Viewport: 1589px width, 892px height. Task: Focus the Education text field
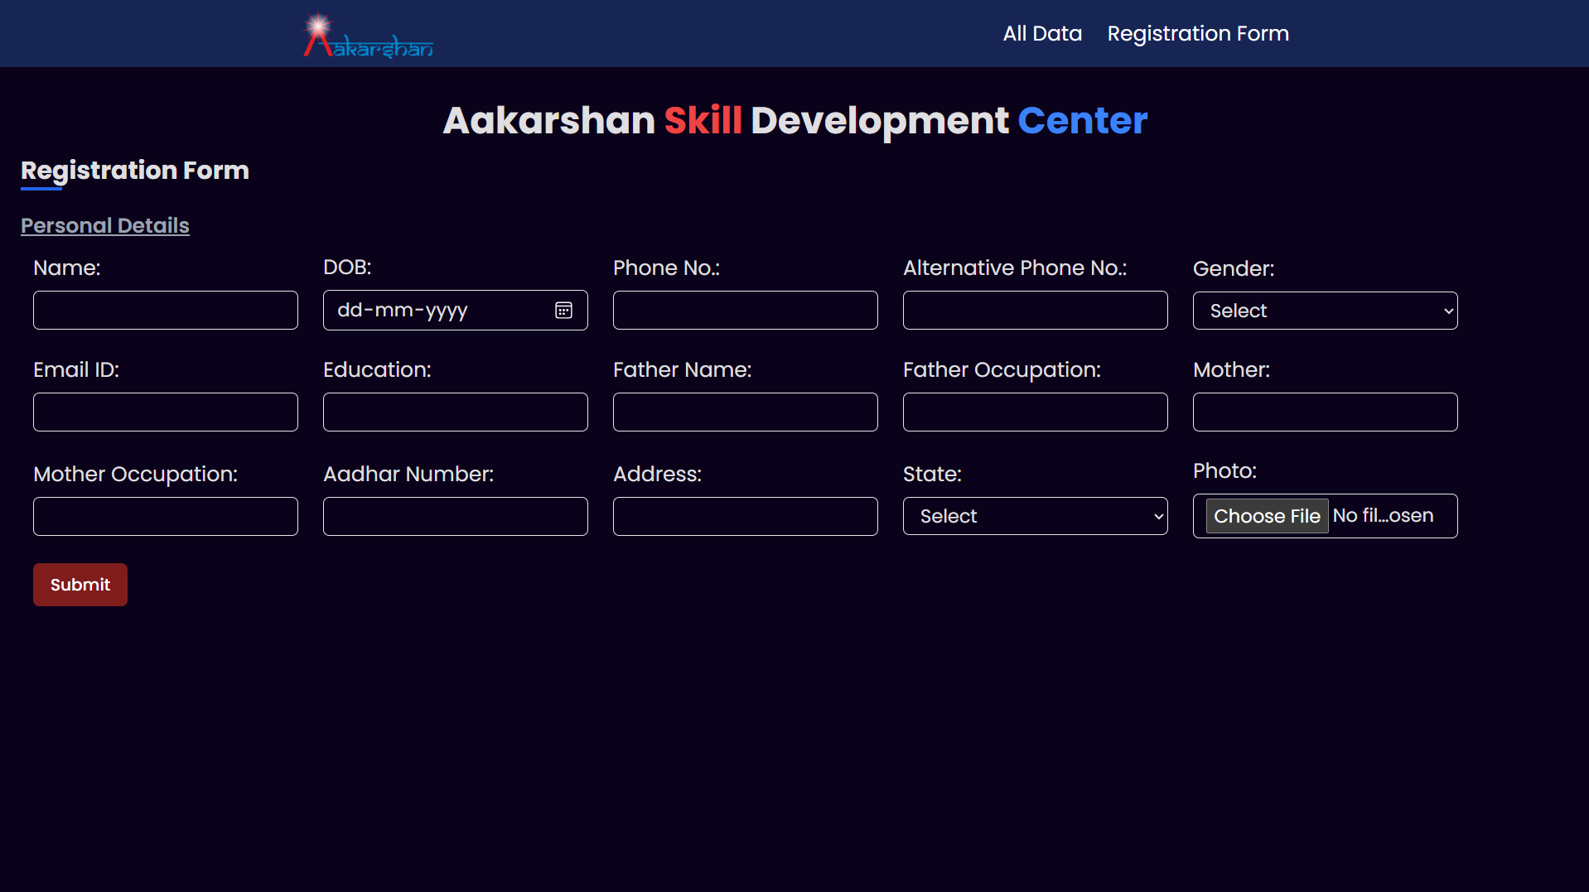[x=455, y=412]
